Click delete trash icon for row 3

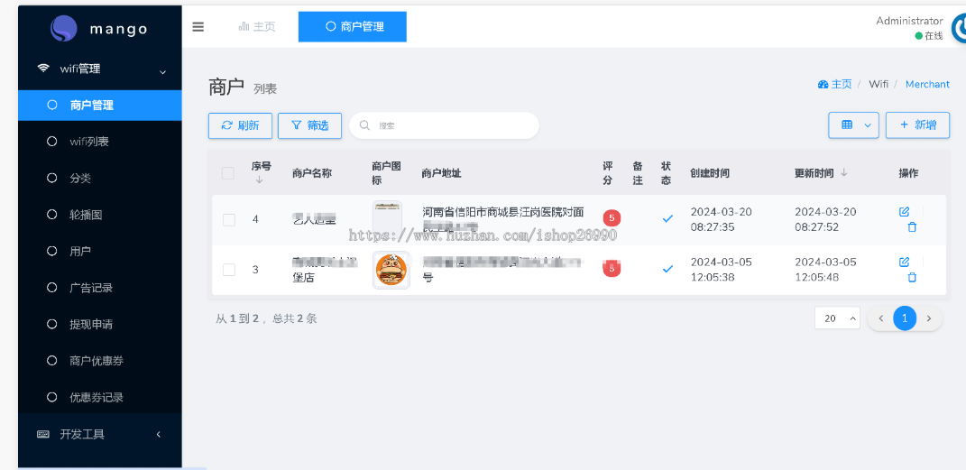point(913,277)
